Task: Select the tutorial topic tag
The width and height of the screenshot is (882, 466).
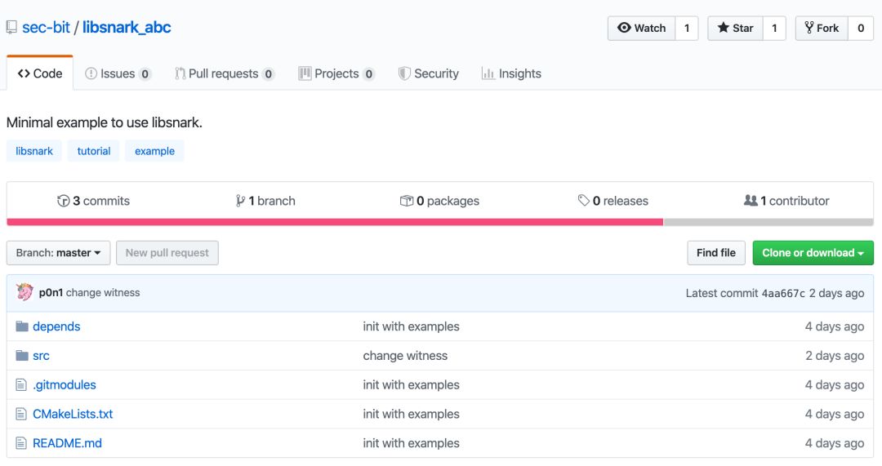Action: [93, 151]
